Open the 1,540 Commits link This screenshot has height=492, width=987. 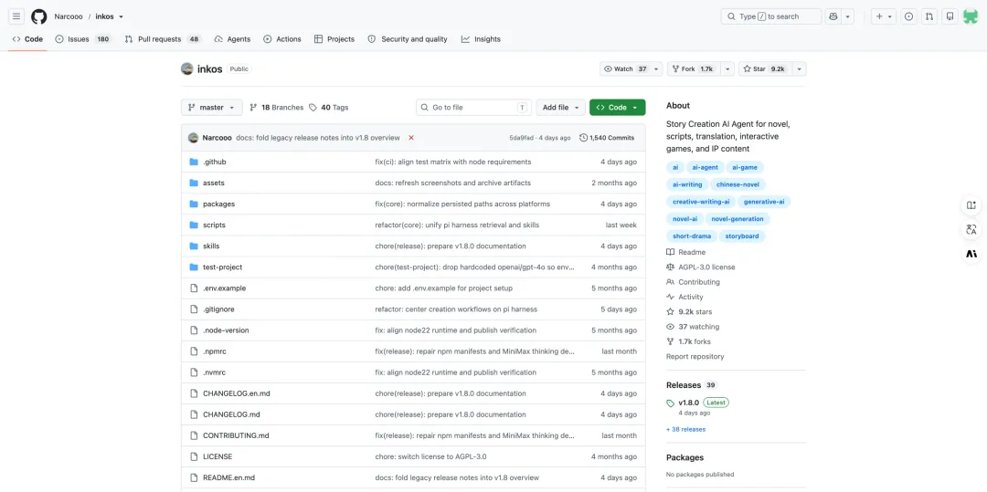pyautogui.click(x=607, y=138)
